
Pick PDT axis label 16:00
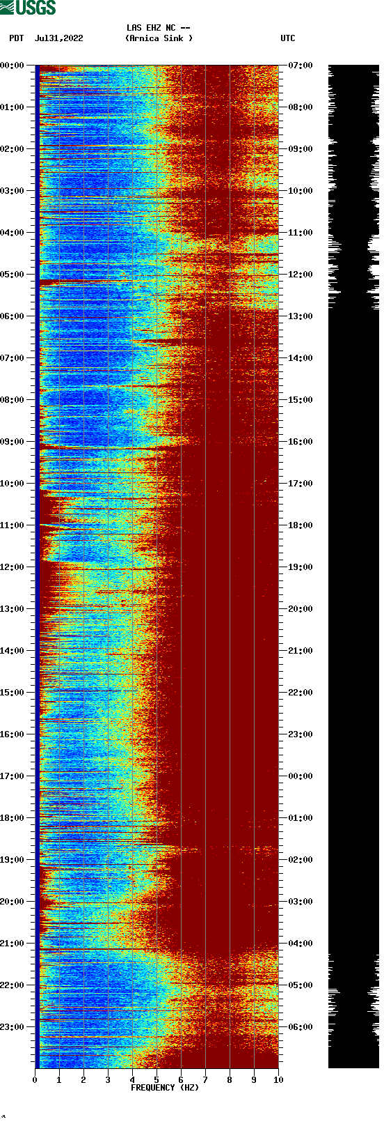(x=13, y=734)
